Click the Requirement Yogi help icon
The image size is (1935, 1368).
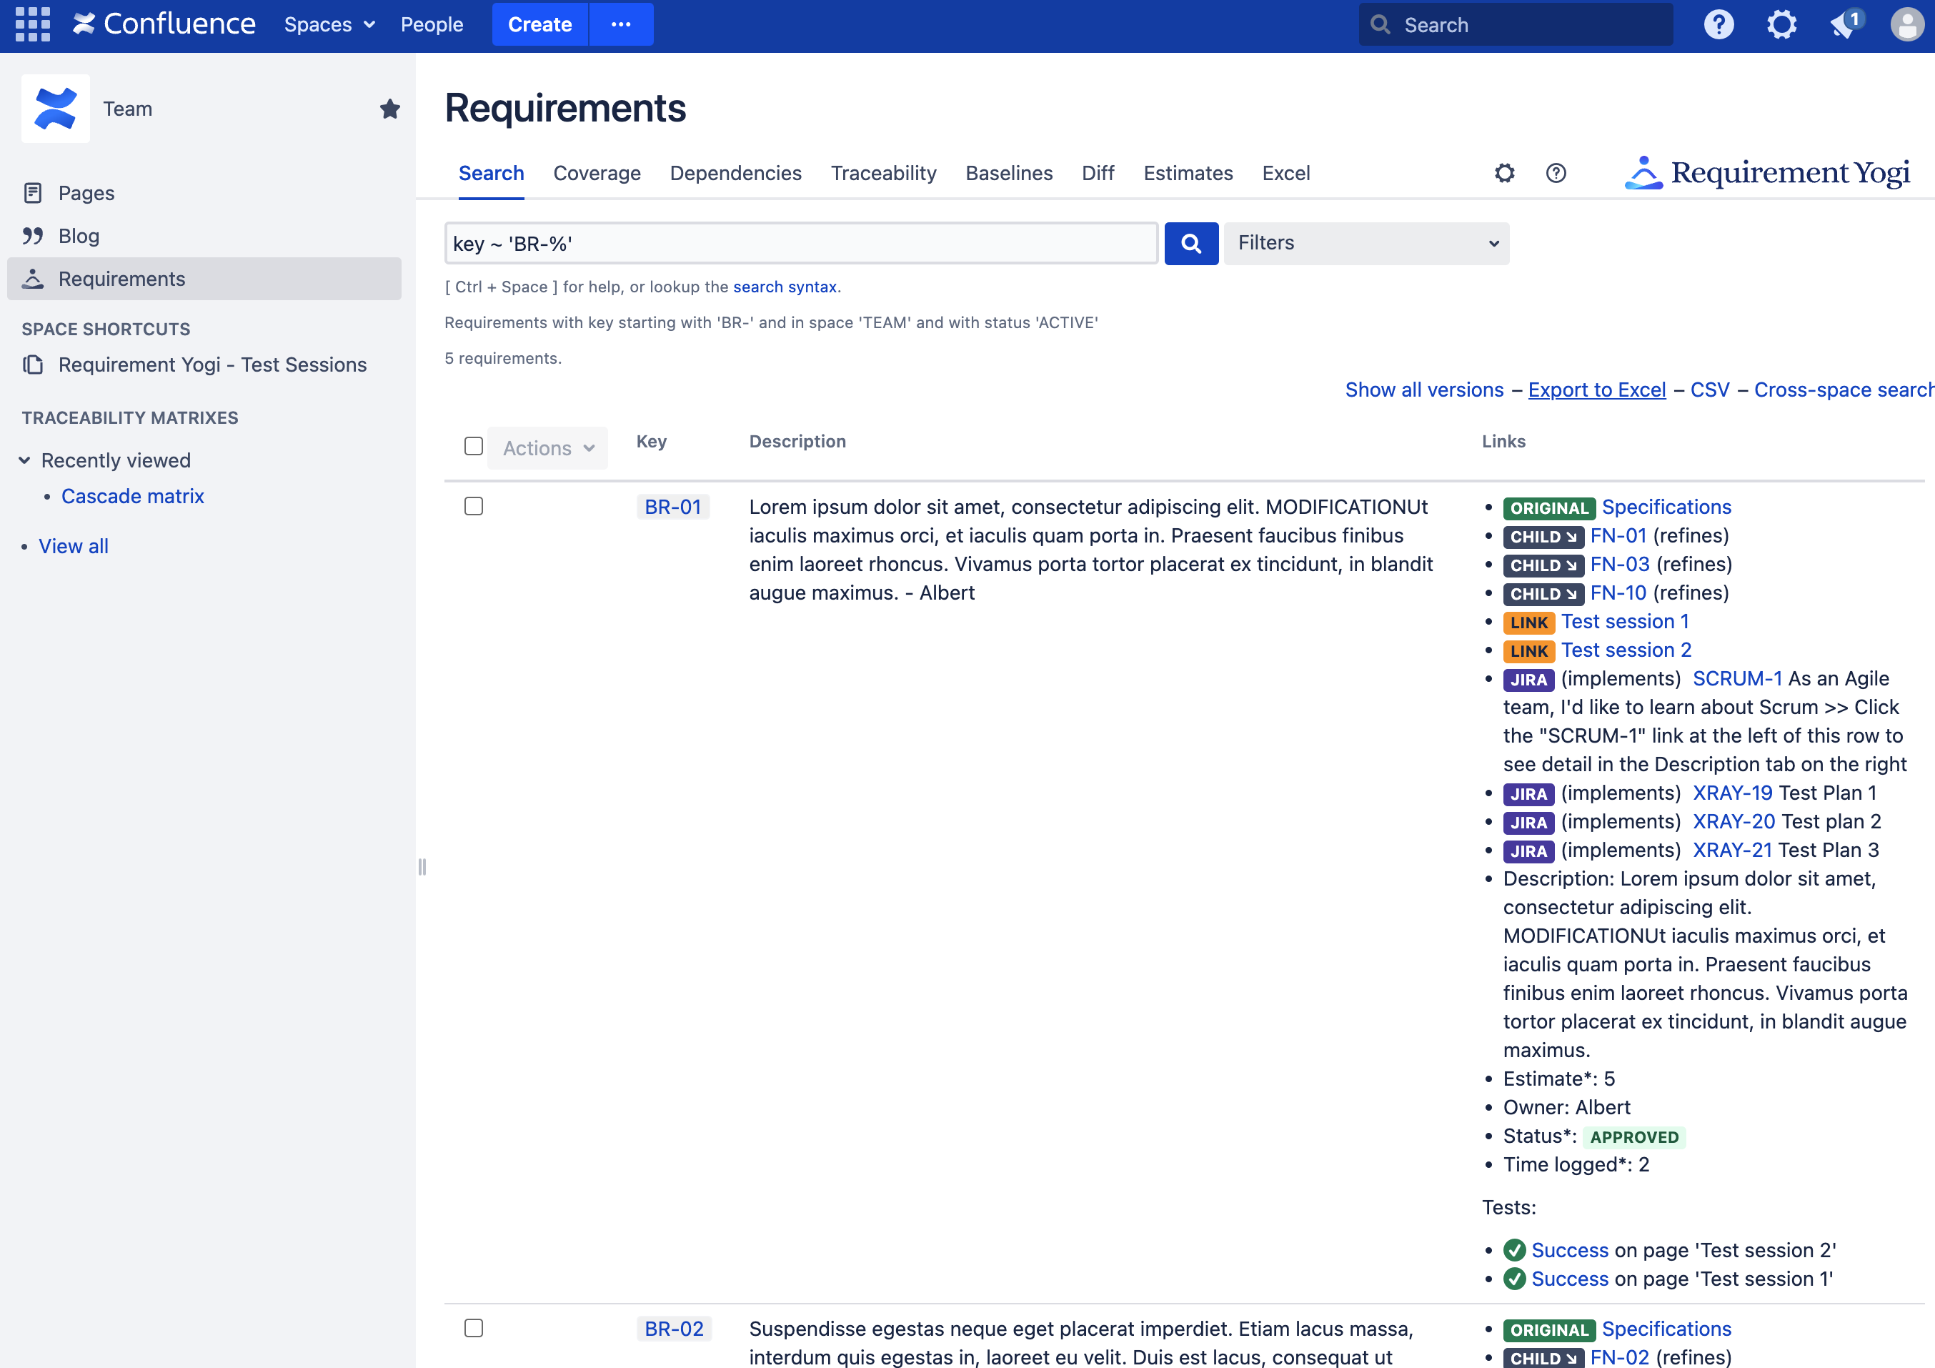(x=1556, y=173)
